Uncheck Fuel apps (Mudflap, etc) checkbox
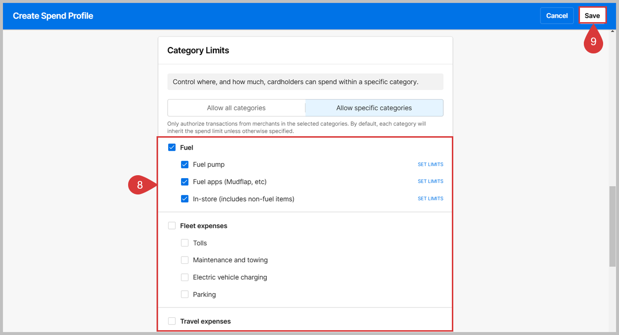 [184, 181]
